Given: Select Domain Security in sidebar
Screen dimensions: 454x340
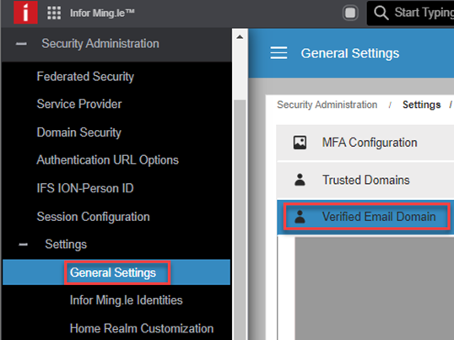Looking at the screenshot, I should (x=78, y=132).
